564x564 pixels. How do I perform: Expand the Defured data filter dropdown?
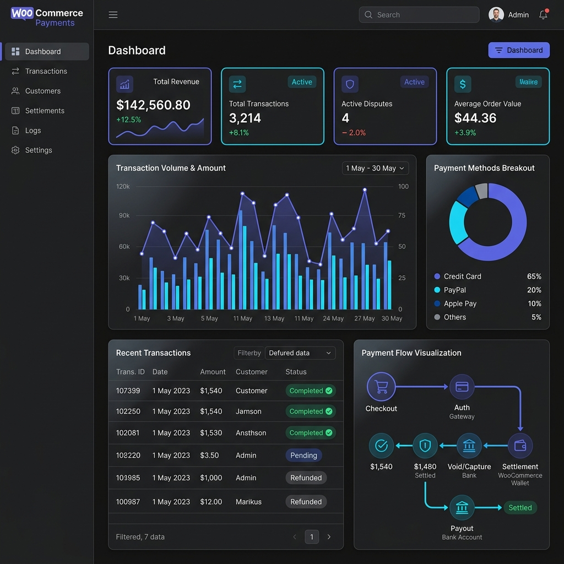300,353
